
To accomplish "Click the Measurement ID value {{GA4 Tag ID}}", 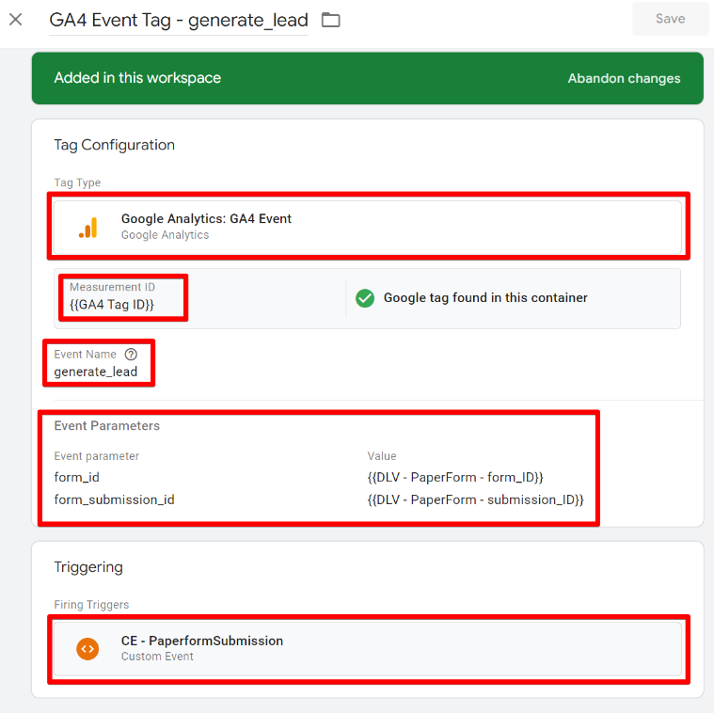I will 112,305.
